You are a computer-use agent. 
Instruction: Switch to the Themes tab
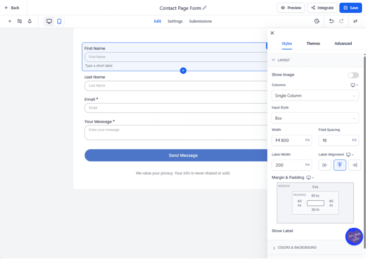point(313,43)
